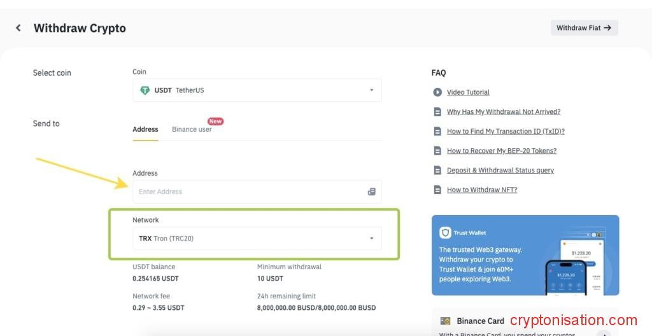This screenshot has height=336, width=652.
Task: Open Deposit & Withdrawal Status query link
Action: click(500, 171)
